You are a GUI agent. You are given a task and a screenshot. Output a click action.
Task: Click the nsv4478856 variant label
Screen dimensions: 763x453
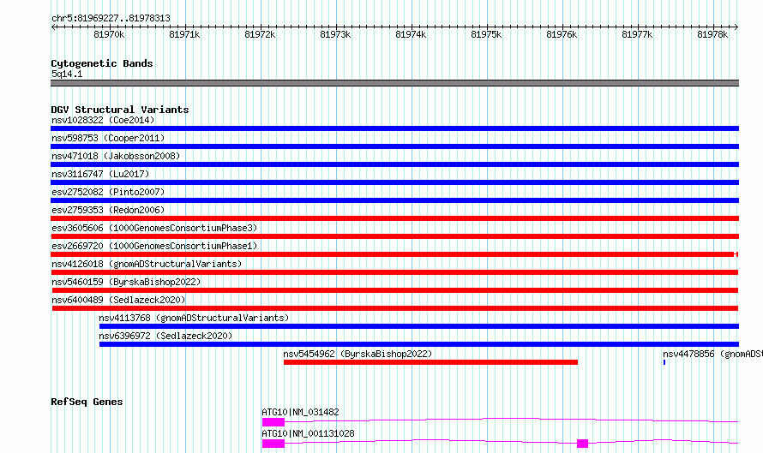713,354
